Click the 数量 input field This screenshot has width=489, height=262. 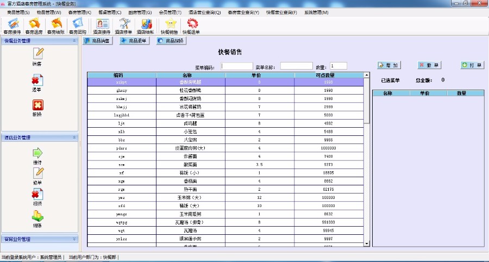[338, 66]
